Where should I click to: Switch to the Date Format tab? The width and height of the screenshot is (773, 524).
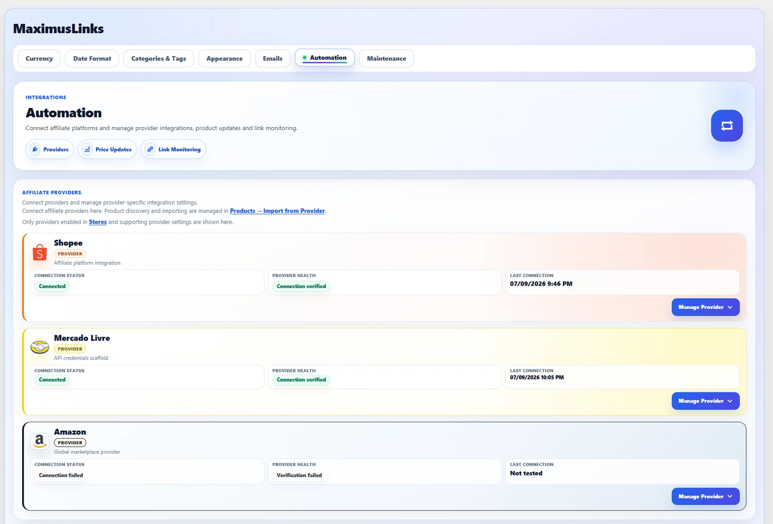click(x=92, y=59)
